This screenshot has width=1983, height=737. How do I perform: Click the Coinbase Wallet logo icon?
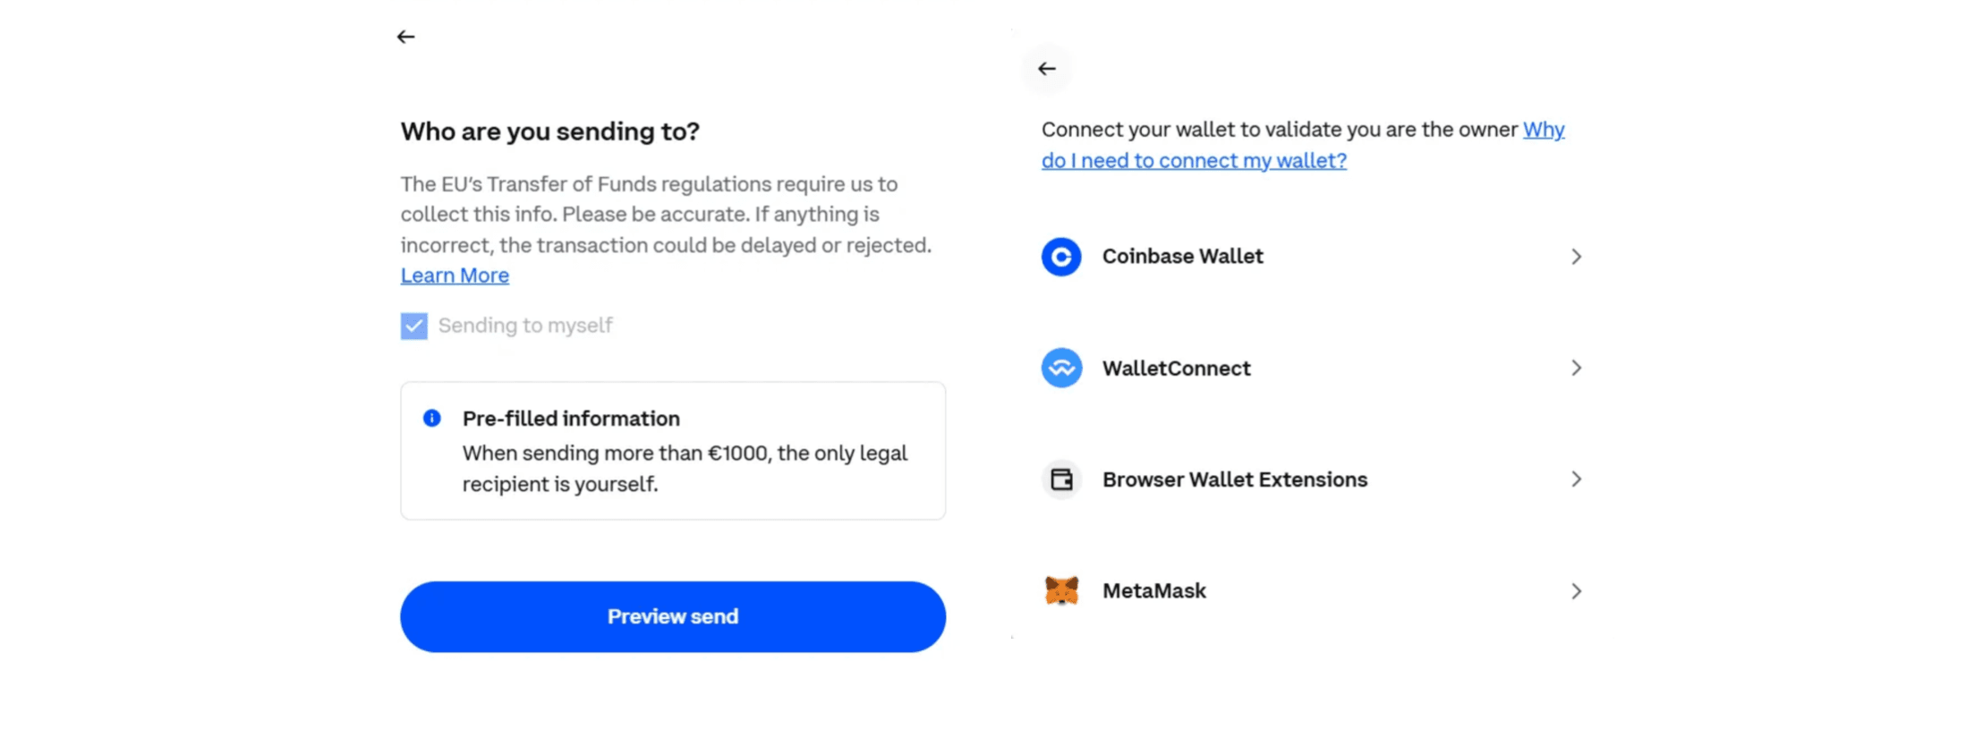pos(1061,257)
